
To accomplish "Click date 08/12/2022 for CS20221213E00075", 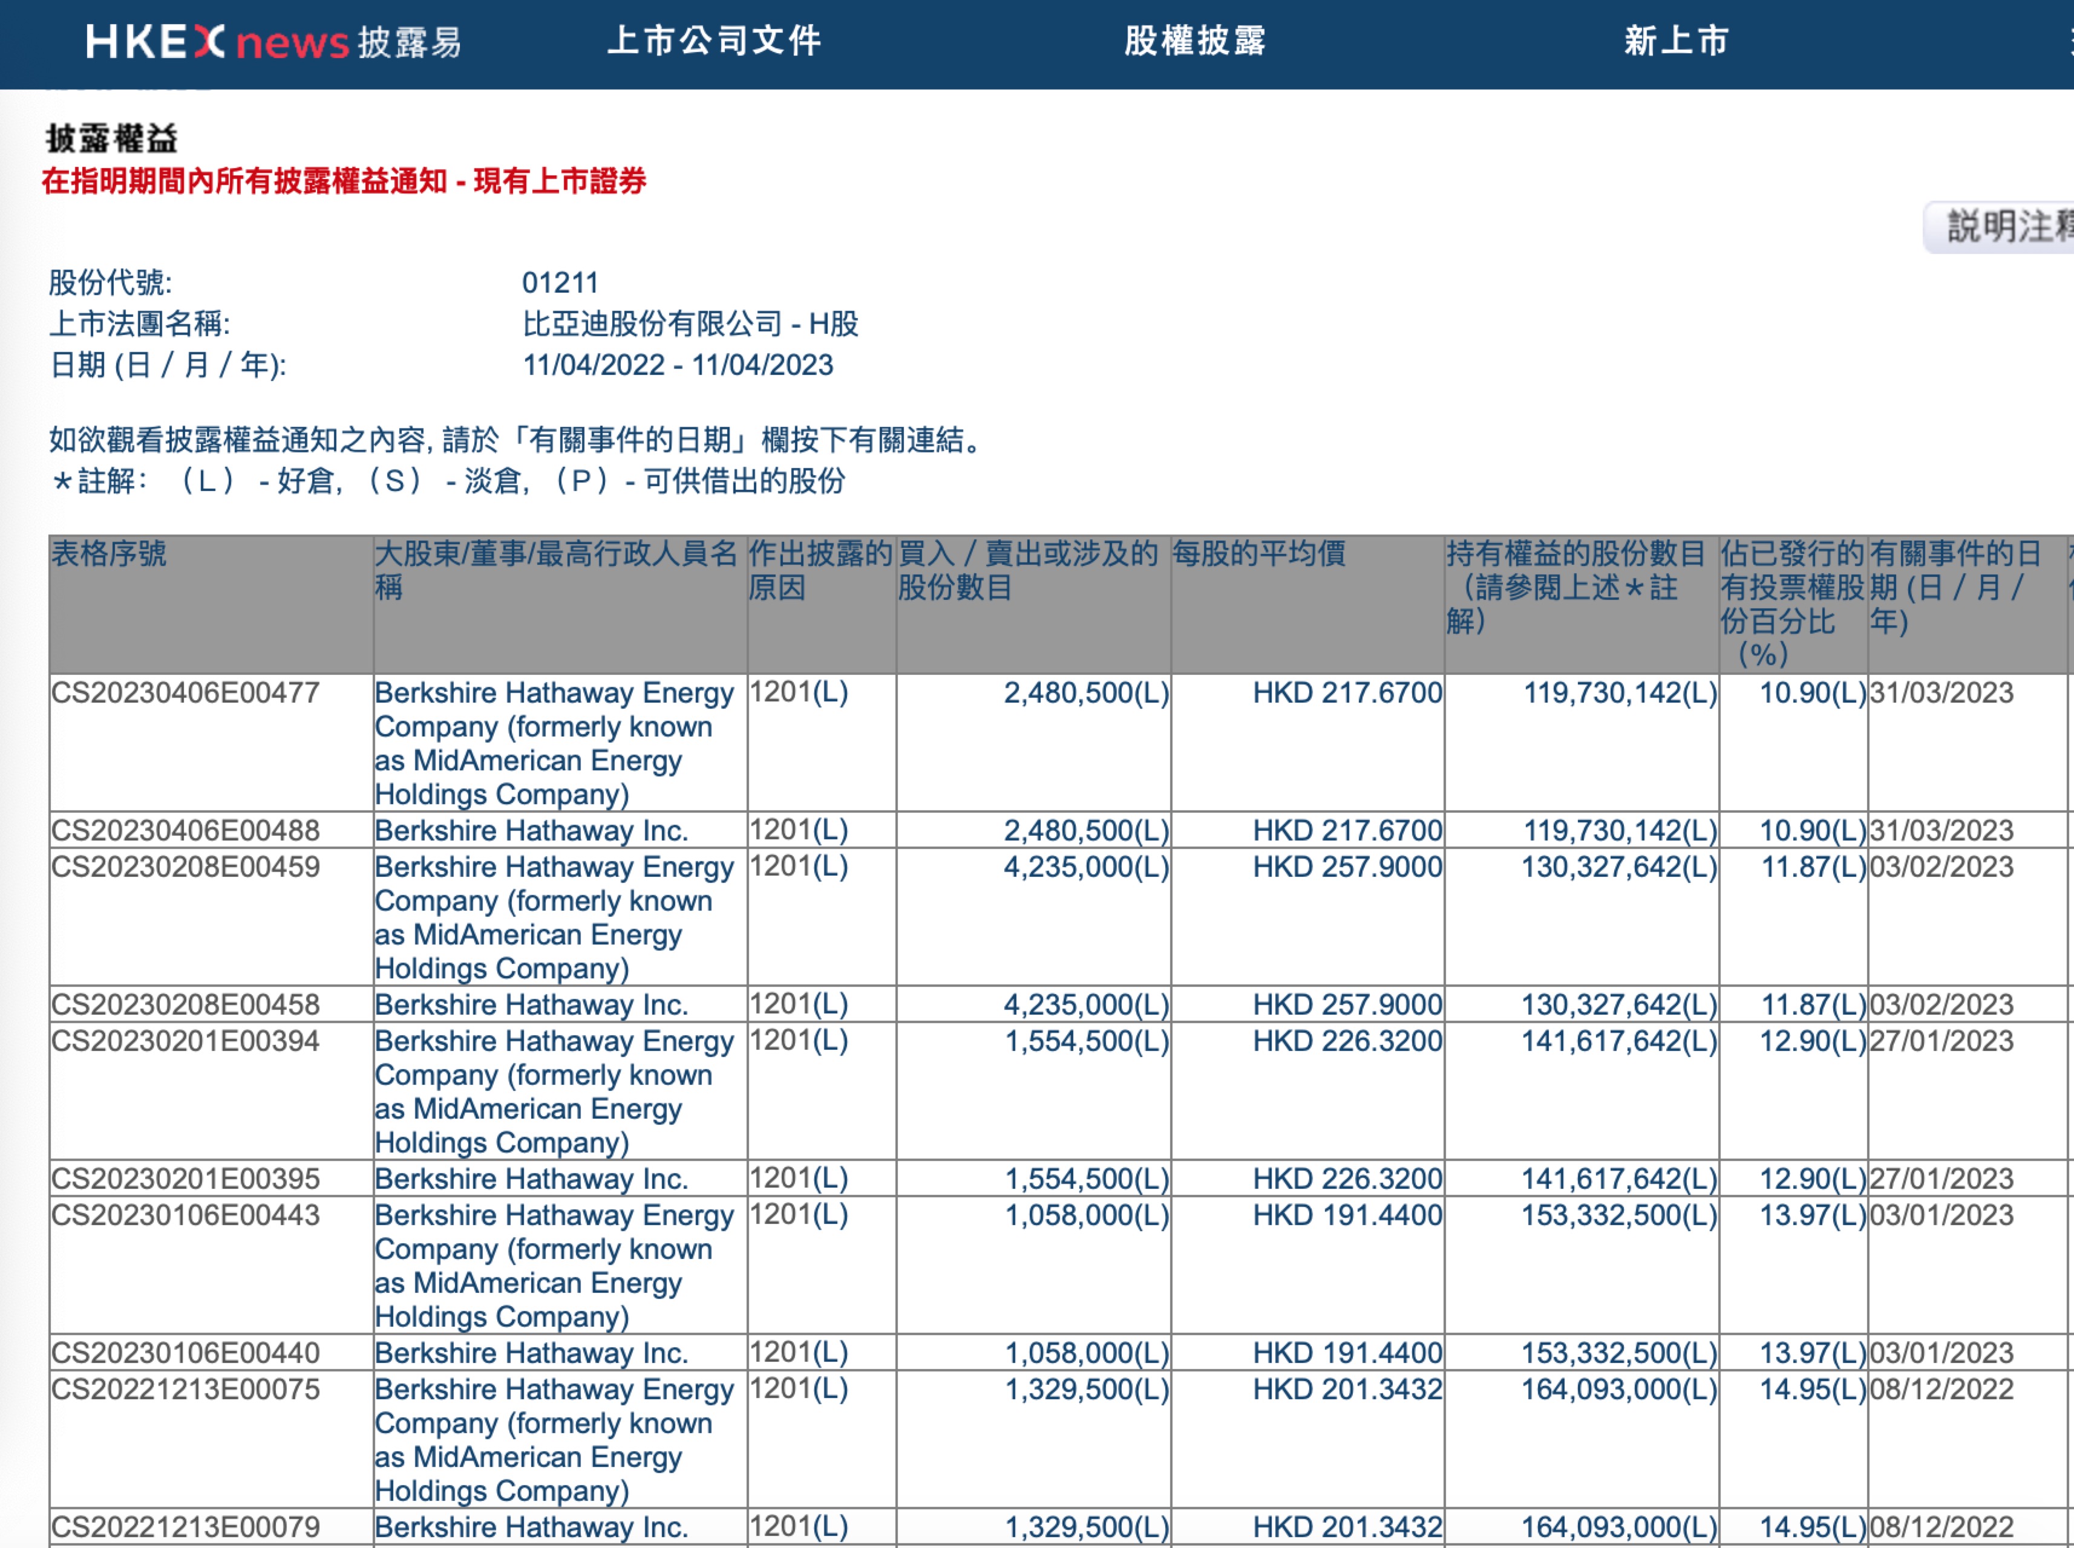I will (x=1941, y=1391).
